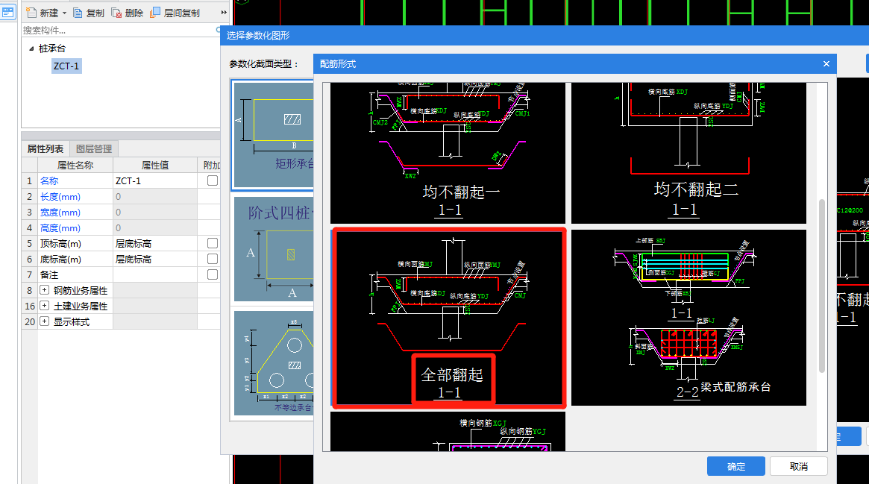Click the 长度(mm) property link

[x=60, y=197]
